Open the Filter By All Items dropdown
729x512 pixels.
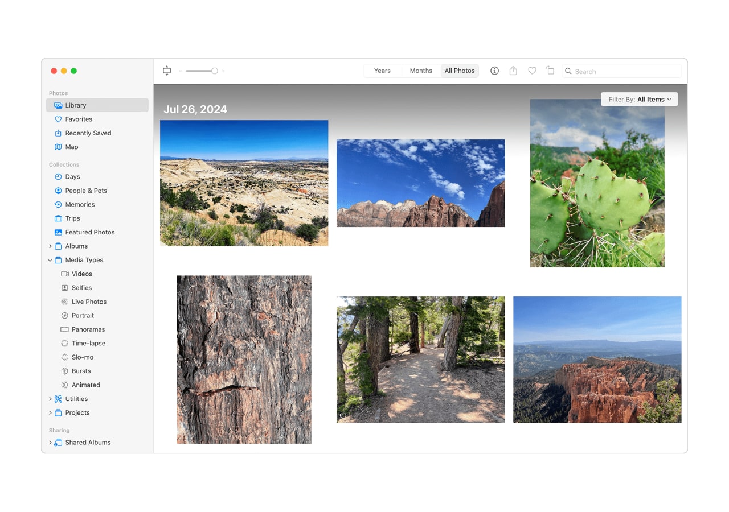639,99
